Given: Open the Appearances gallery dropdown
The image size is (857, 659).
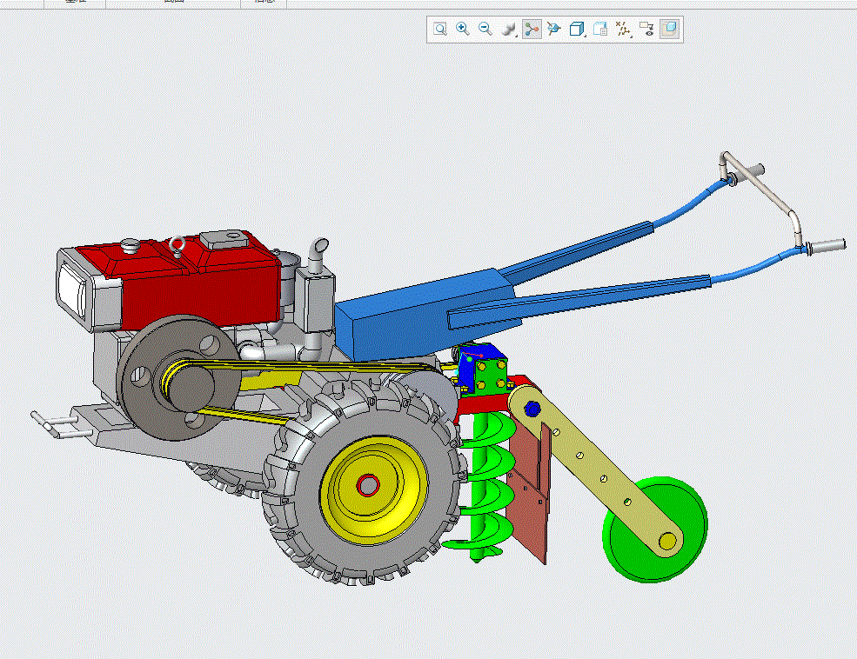Looking at the screenshot, I should 509,29.
